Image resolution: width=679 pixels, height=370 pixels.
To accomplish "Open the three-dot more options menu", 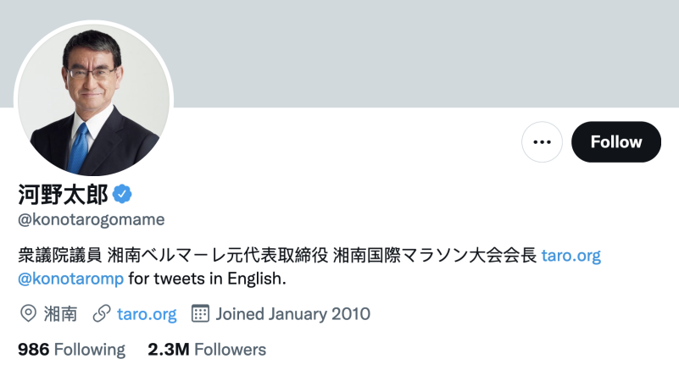I will pyautogui.click(x=542, y=141).
